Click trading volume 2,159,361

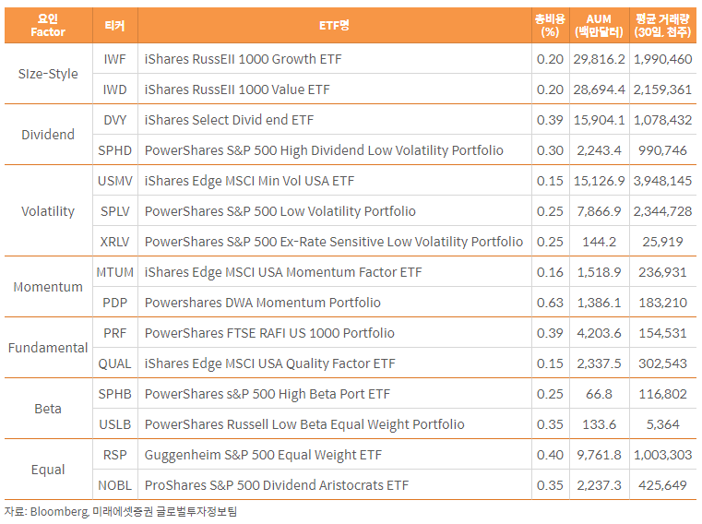(662, 89)
